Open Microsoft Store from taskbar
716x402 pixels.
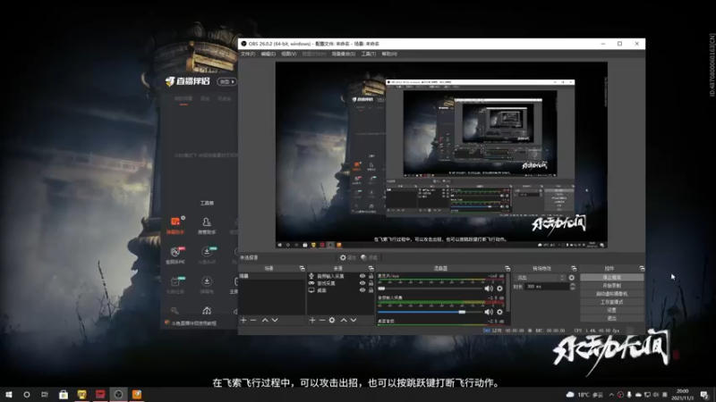[64, 395]
